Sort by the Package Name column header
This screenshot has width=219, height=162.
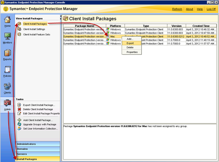coord(85,26)
